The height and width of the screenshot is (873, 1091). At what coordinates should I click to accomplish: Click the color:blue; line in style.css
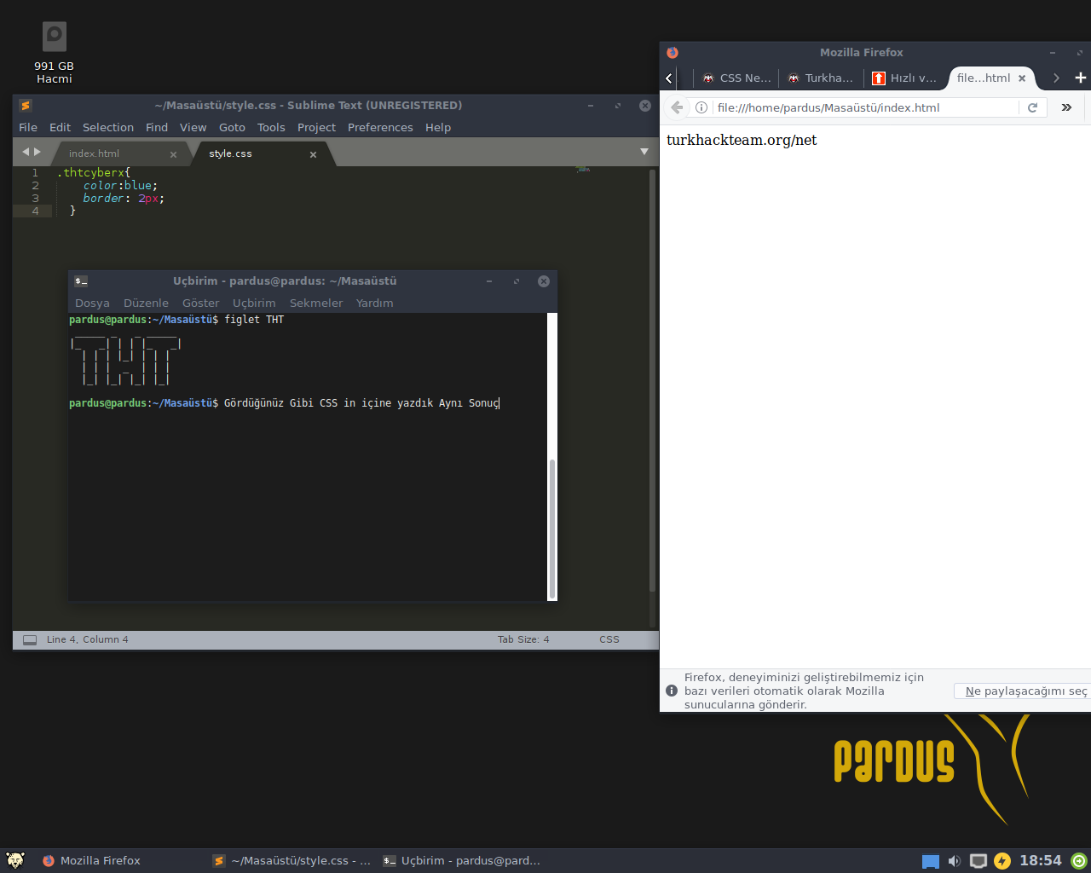[120, 185]
